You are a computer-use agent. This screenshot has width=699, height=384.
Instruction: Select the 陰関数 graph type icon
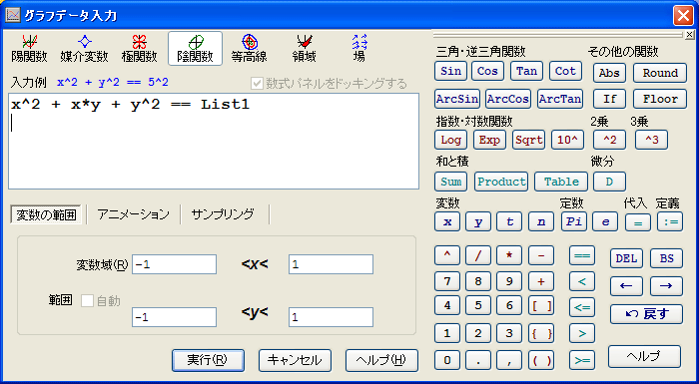196,49
